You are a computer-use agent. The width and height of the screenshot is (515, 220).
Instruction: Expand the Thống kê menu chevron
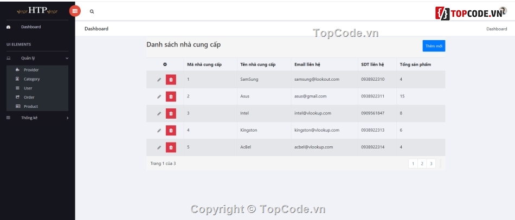click(68, 118)
